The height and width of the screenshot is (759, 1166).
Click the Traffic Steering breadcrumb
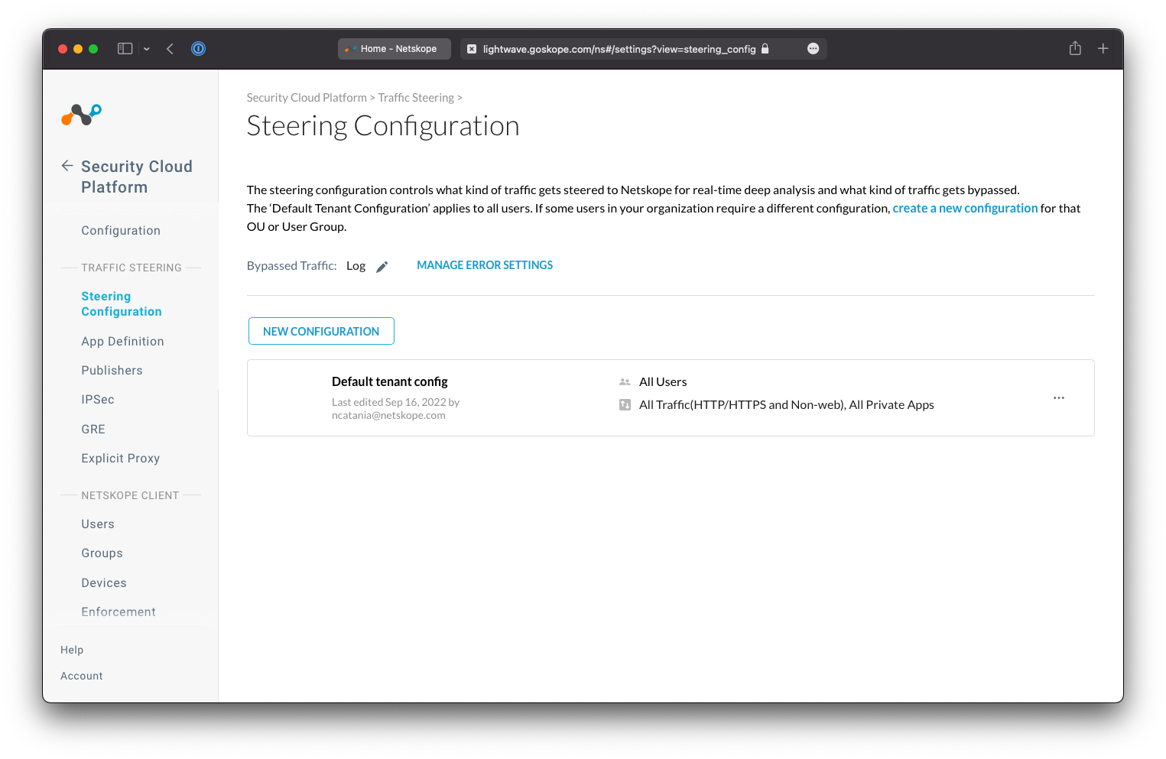pyautogui.click(x=416, y=98)
